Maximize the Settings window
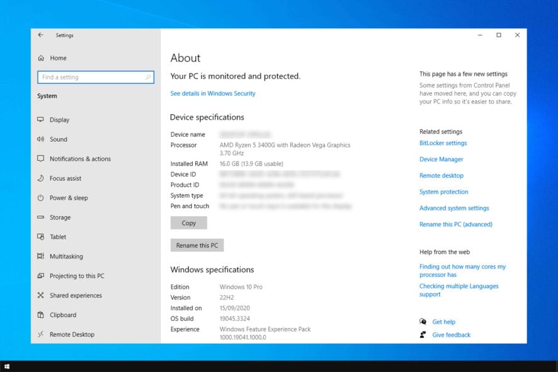The width and height of the screenshot is (558, 372). tap(499, 35)
